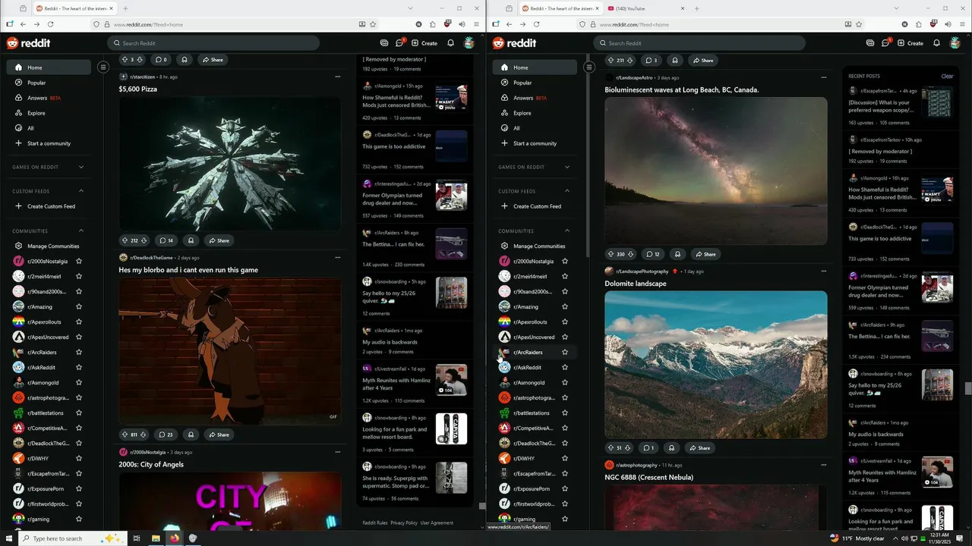Open comments on '$5,600 Pizza' post
The width and height of the screenshot is (972, 546).
click(166, 240)
